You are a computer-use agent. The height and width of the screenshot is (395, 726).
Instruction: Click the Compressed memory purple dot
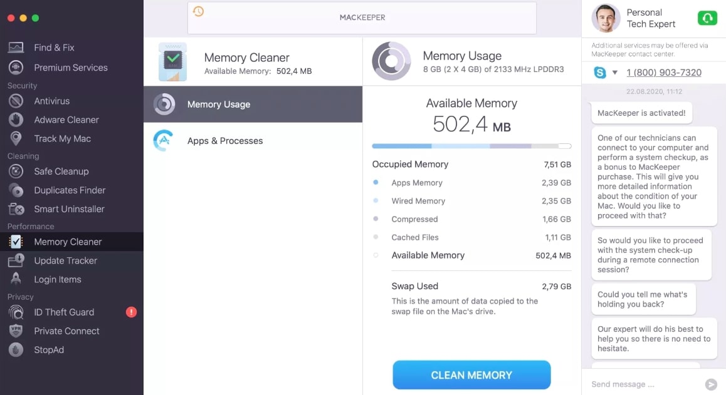coord(376,218)
